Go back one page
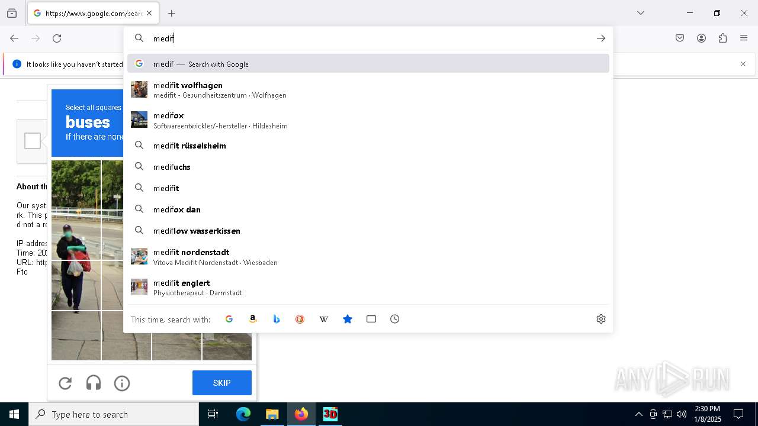This screenshot has height=426, width=758. coord(14,38)
